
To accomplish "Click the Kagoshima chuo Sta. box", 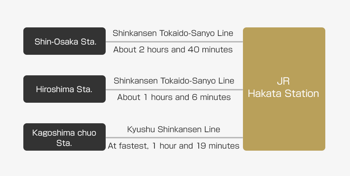I will 65,137.
